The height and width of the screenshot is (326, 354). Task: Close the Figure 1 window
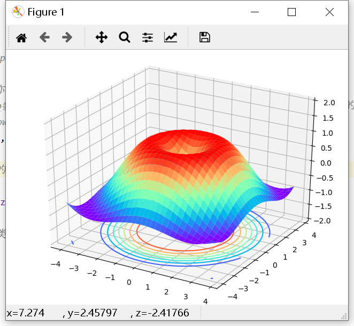tap(329, 12)
